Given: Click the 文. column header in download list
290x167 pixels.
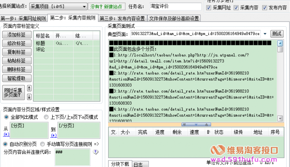Looking at the screenshot, I should (x=114, y=132).
